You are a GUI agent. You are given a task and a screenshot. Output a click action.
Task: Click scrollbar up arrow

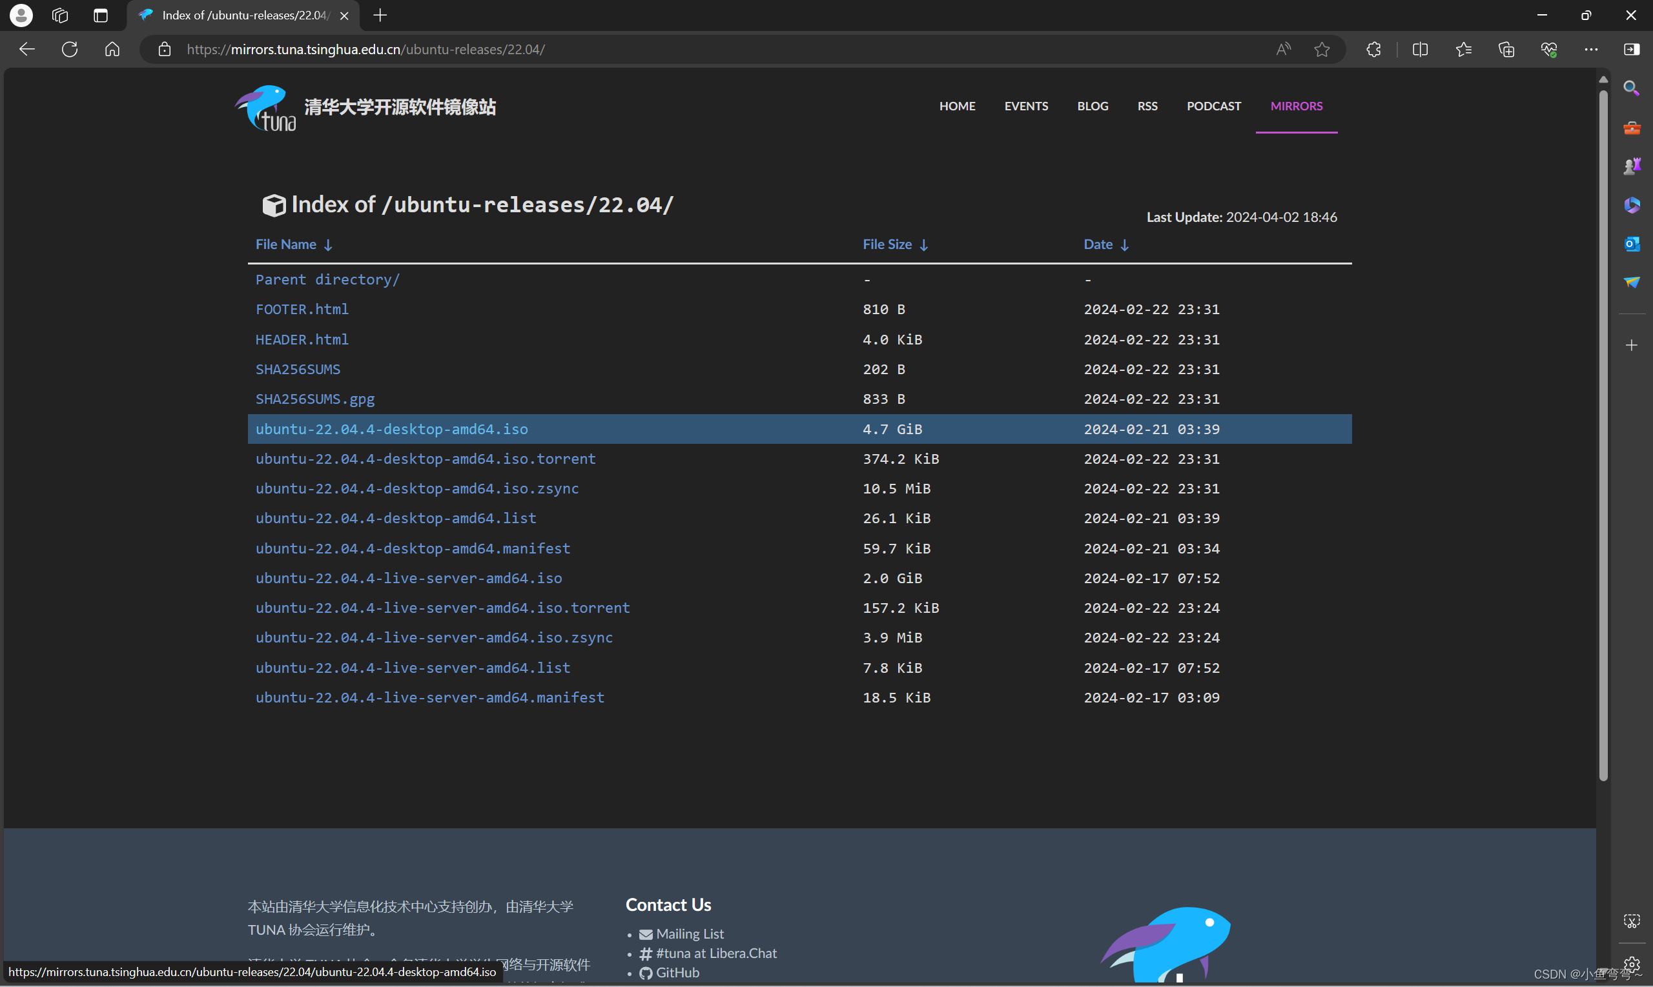click(x=1603, y=79)
